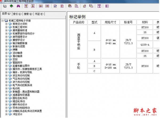Select 弹簧 in the tree

click(15, 50)
